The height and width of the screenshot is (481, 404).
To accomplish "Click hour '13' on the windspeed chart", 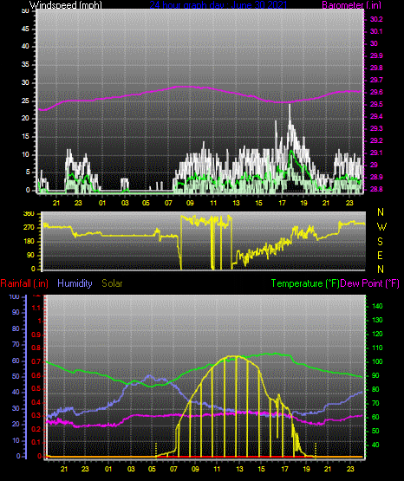I will [x=236, y=203].
